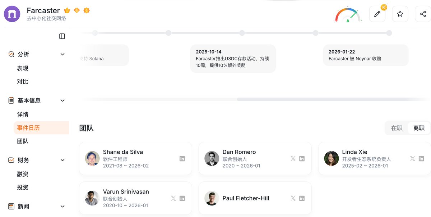The width and height of the screenshot is (431, 217).
Task: Open Dan Romero's LinkedIn icon
Action: [x=302, y=159]
